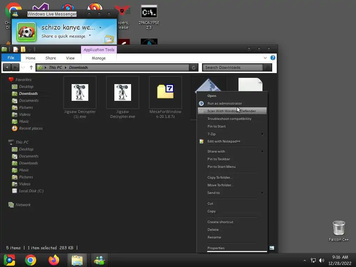Open Local Disk (C:) in sidebar

[x=31, y=191]
